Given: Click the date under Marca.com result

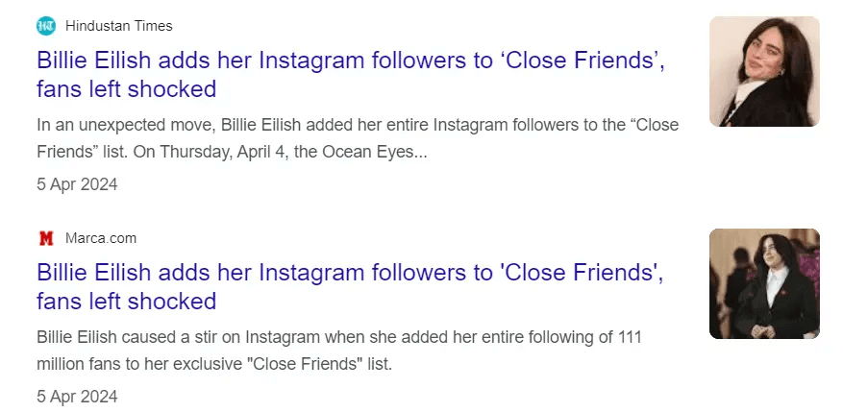Looking at the screenshot, I should [x=77, y=397].
